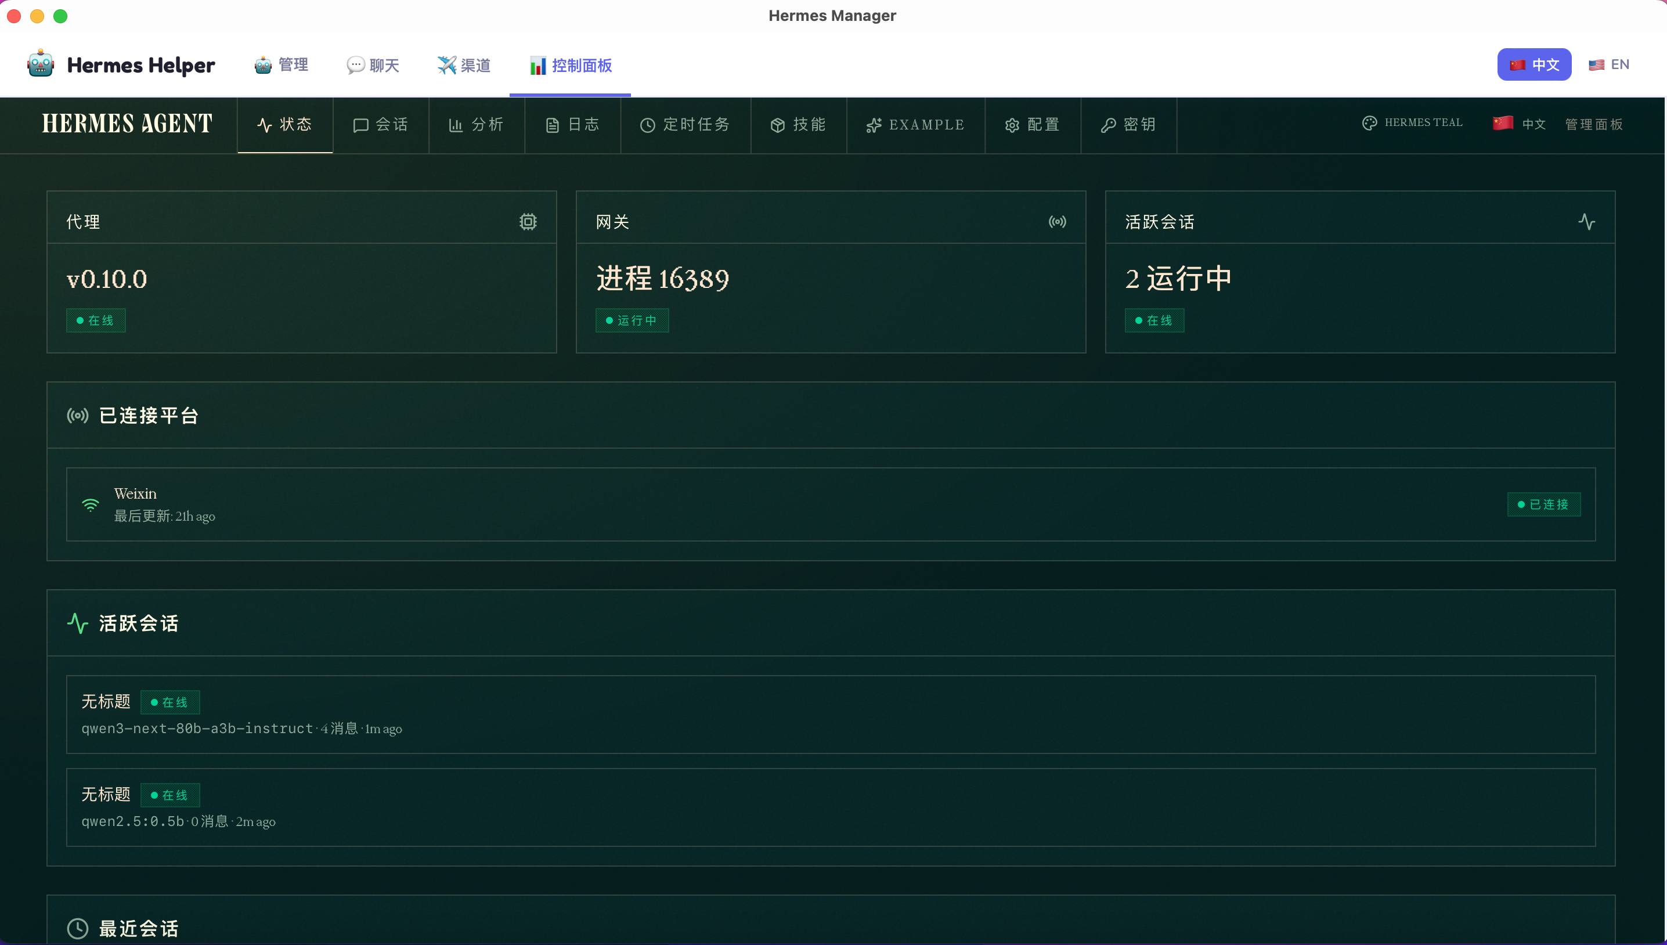Click the robot icon on 管理 tab
Image resolution: width=1667 pixels, height=945 pixels.
264,65
